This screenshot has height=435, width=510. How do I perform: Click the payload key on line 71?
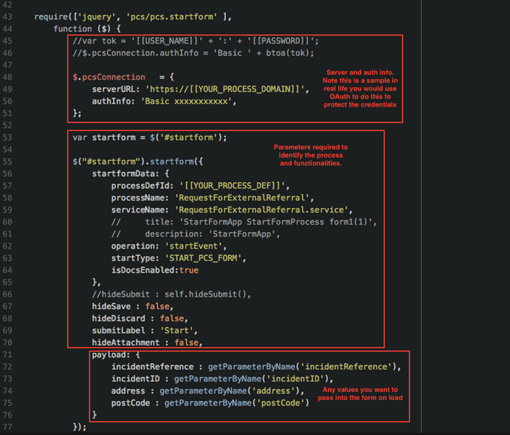coord(111,355)
